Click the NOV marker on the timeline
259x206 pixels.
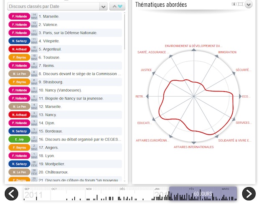point(89,189)
